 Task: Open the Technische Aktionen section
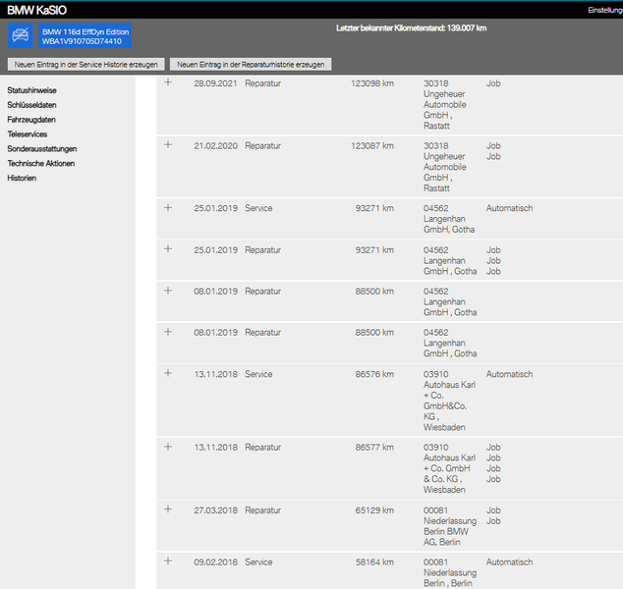coord(41,164)
